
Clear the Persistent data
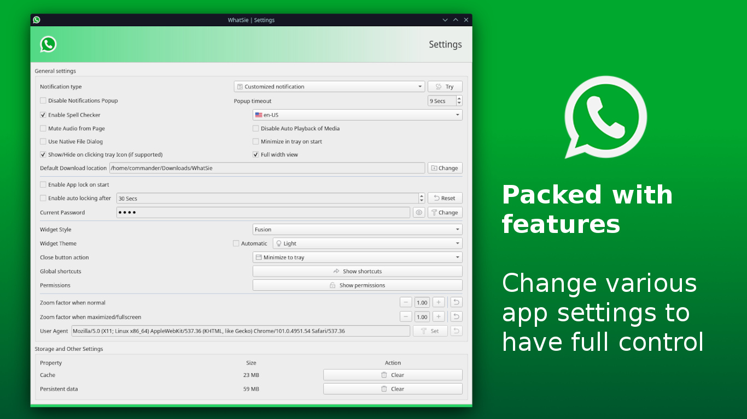pos(393,389)
